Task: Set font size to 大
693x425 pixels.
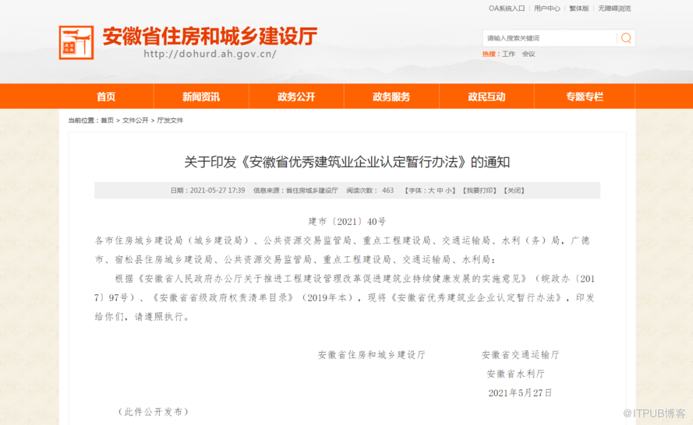Action: click(x=431, y=191)
